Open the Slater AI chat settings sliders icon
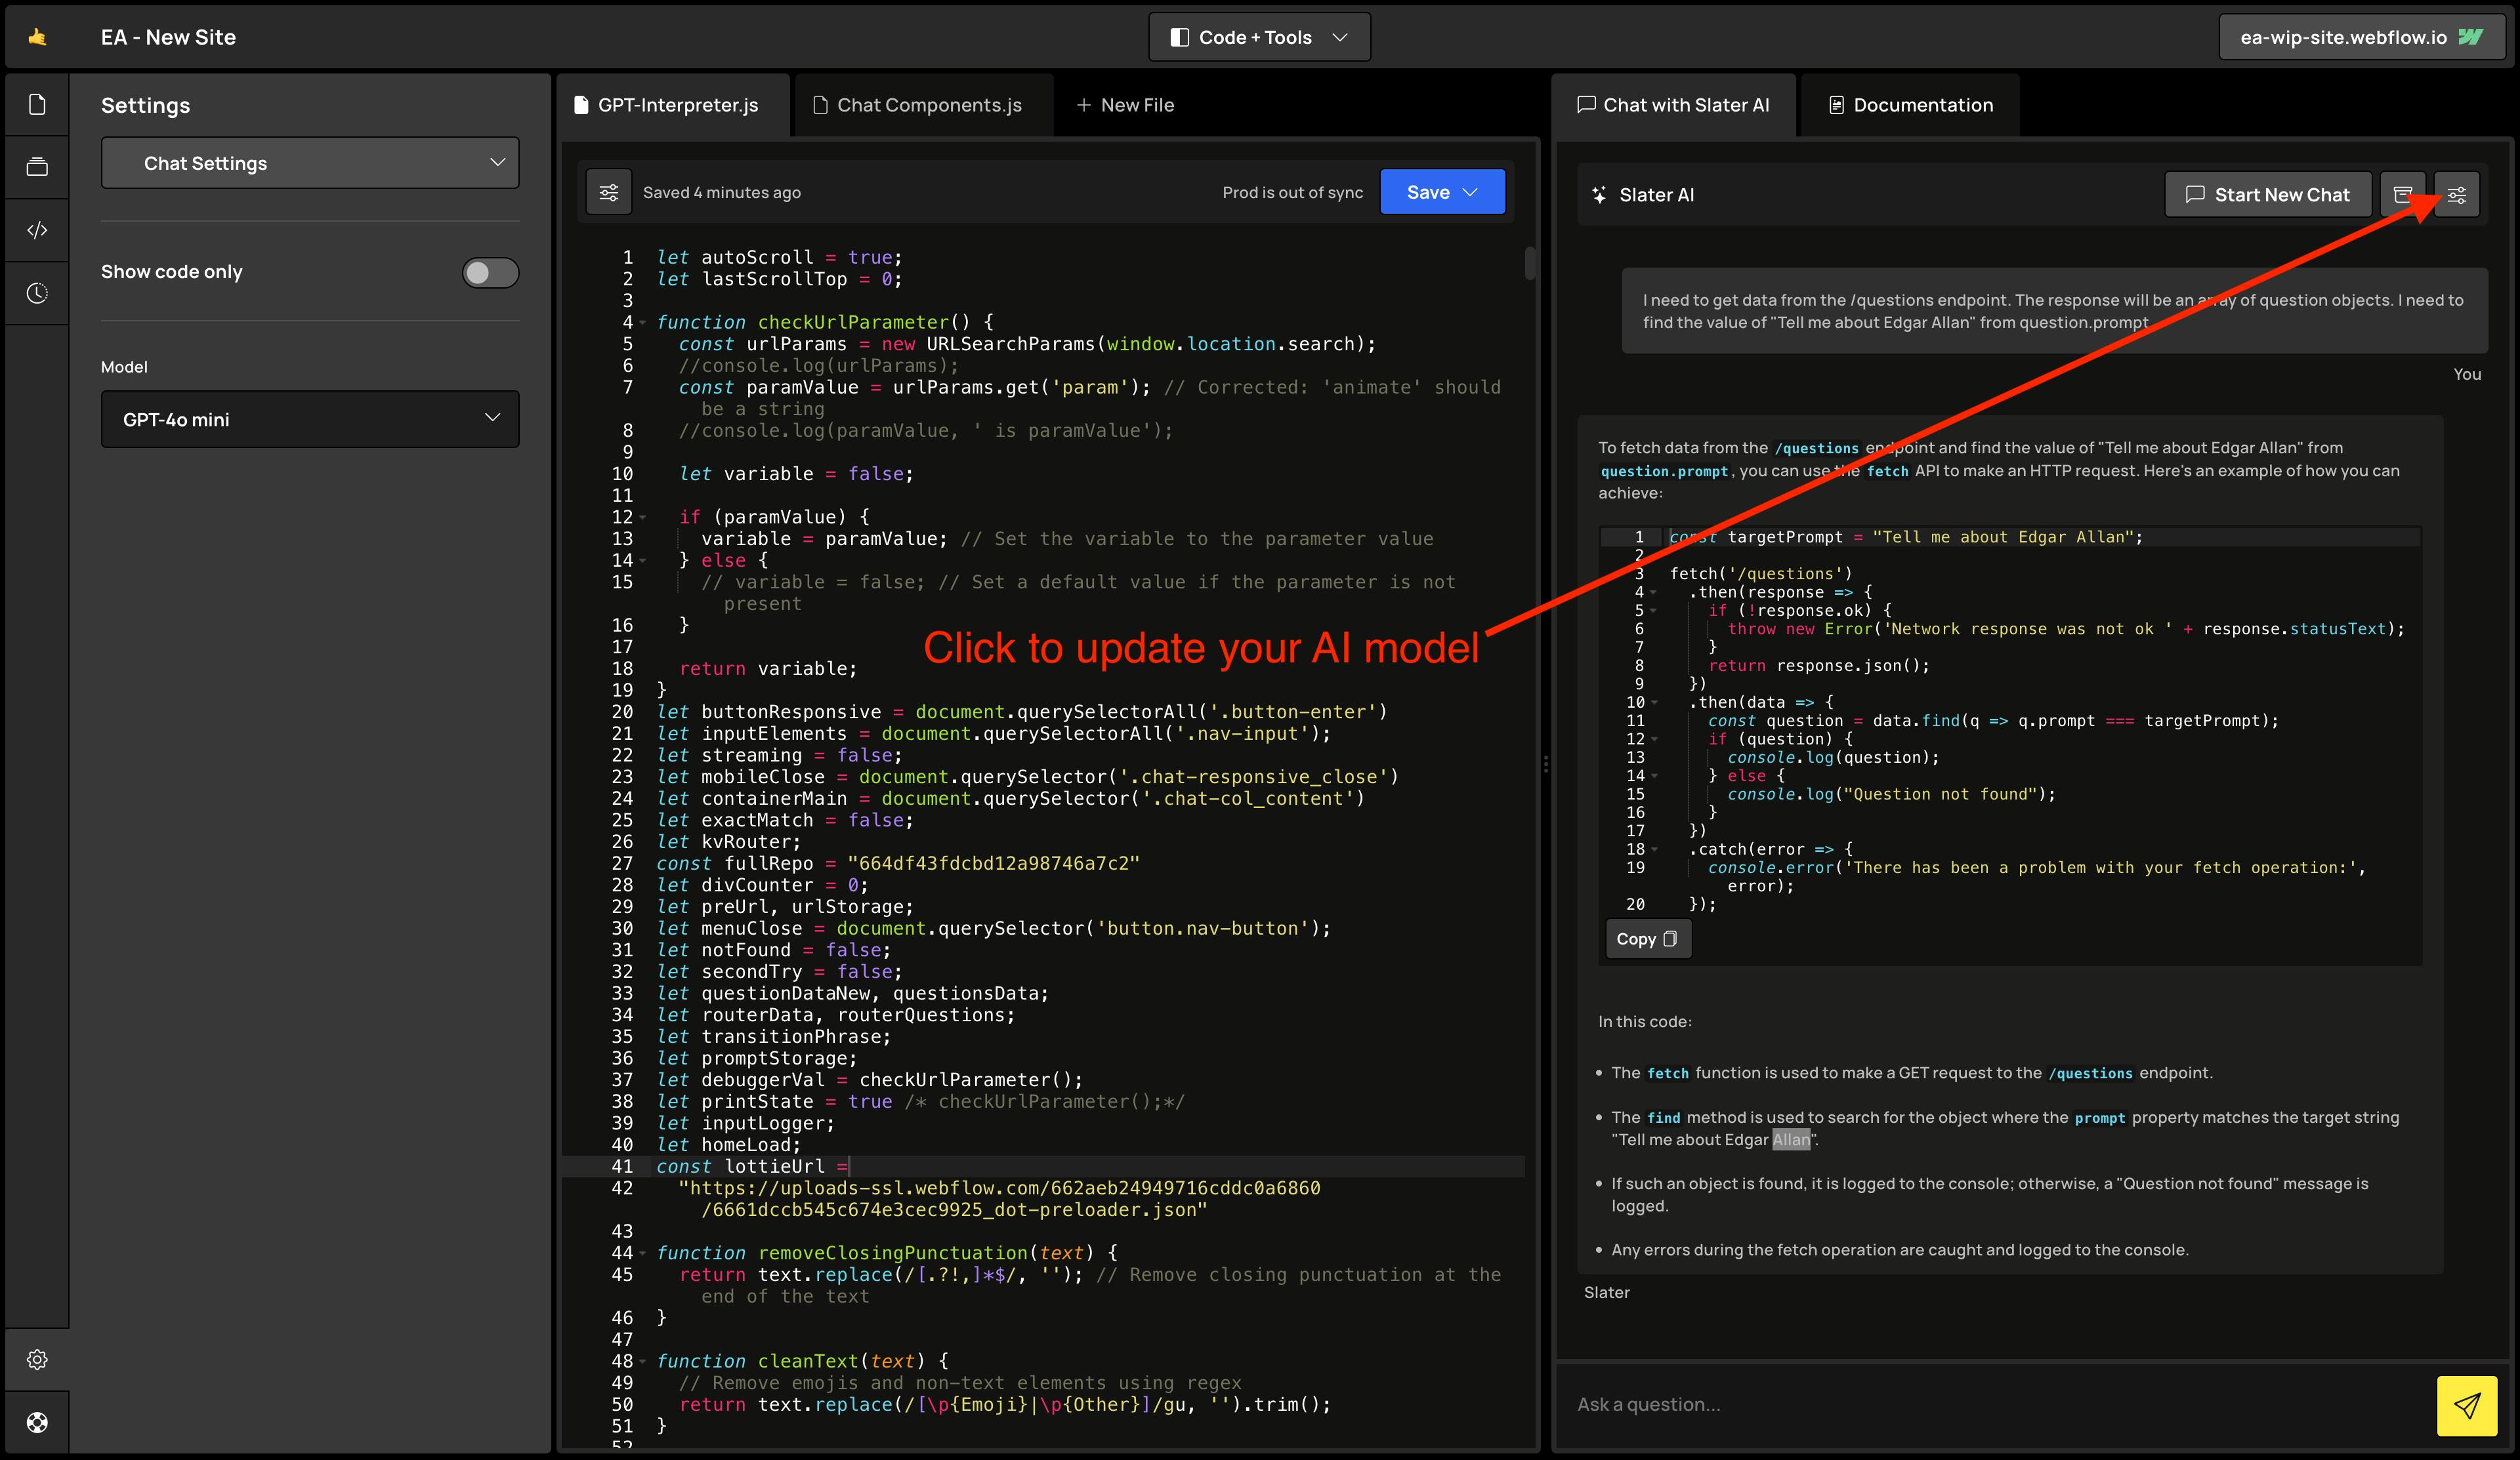Viewport: 2520px width, 1460px height. click(2457, 195)
